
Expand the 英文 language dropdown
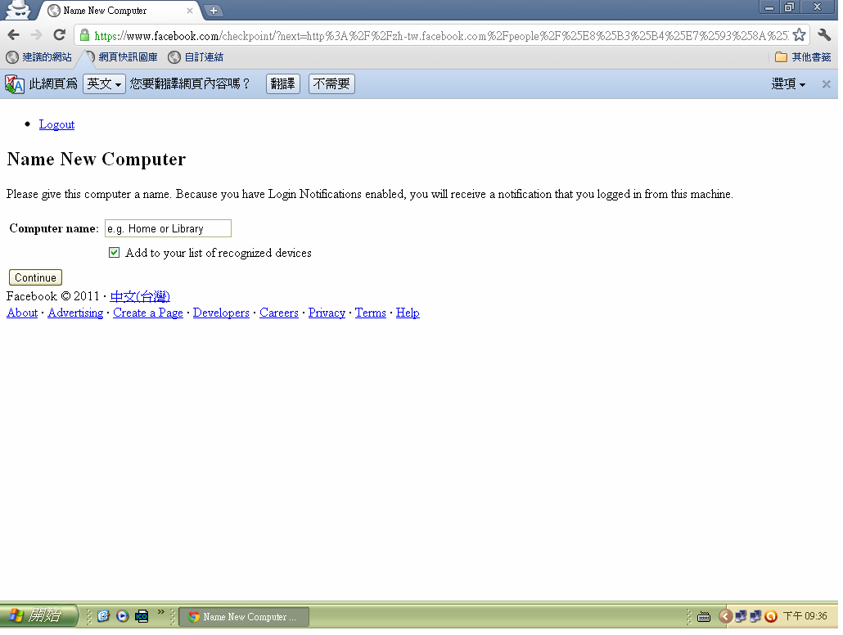pyautogui.click(x=104, y=84)
